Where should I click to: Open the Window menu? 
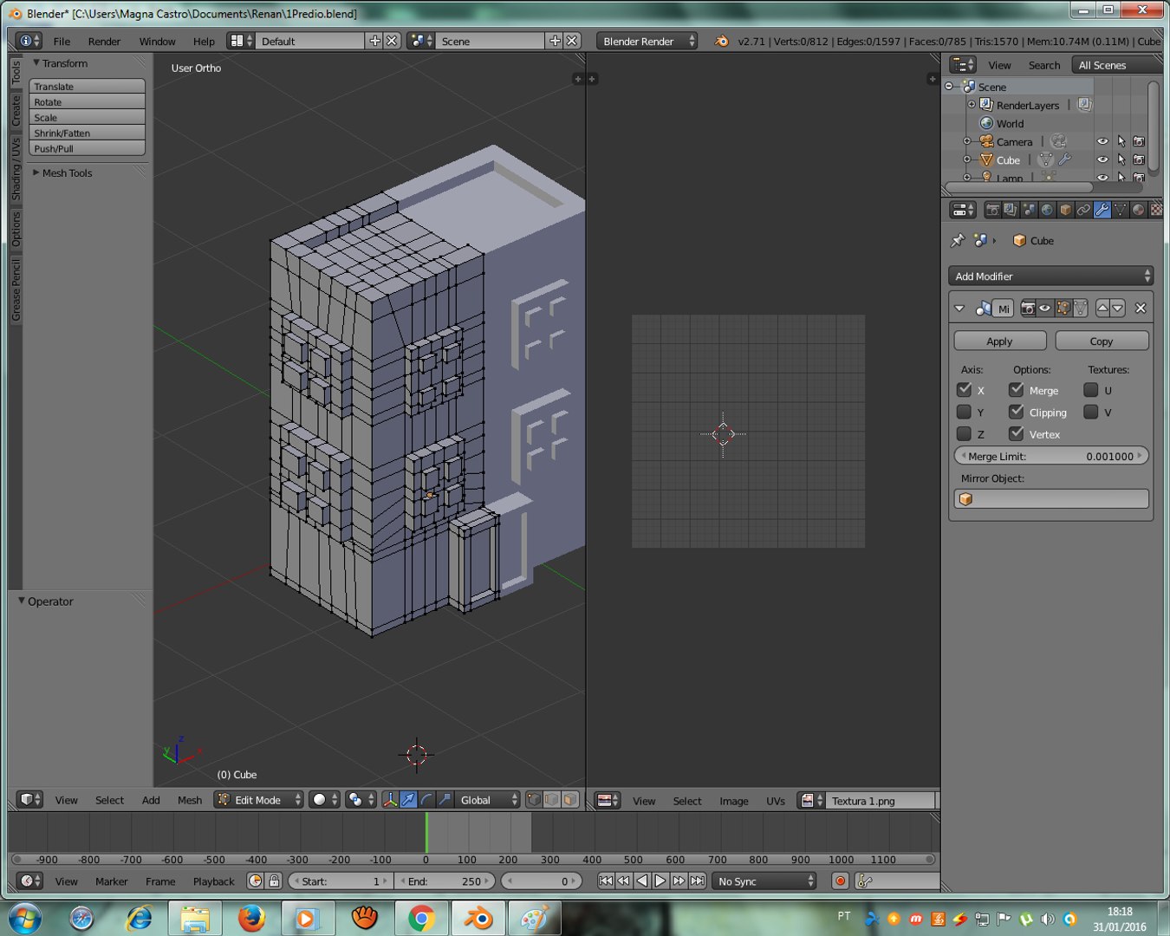pyautogui.click(x=157, y=41)
